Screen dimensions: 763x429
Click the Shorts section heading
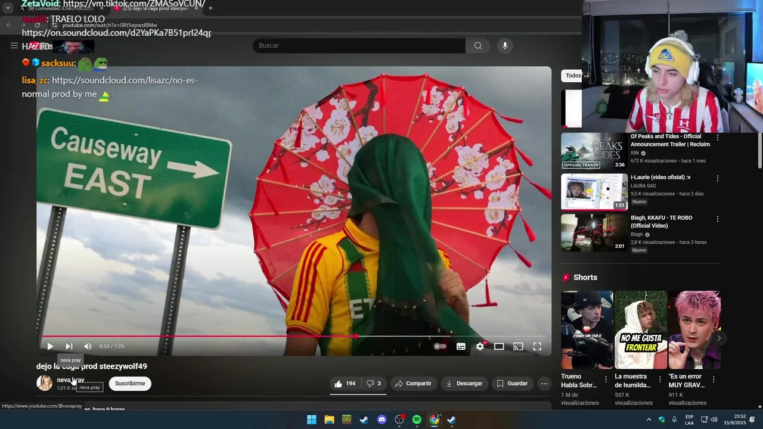tap(585, 278)
